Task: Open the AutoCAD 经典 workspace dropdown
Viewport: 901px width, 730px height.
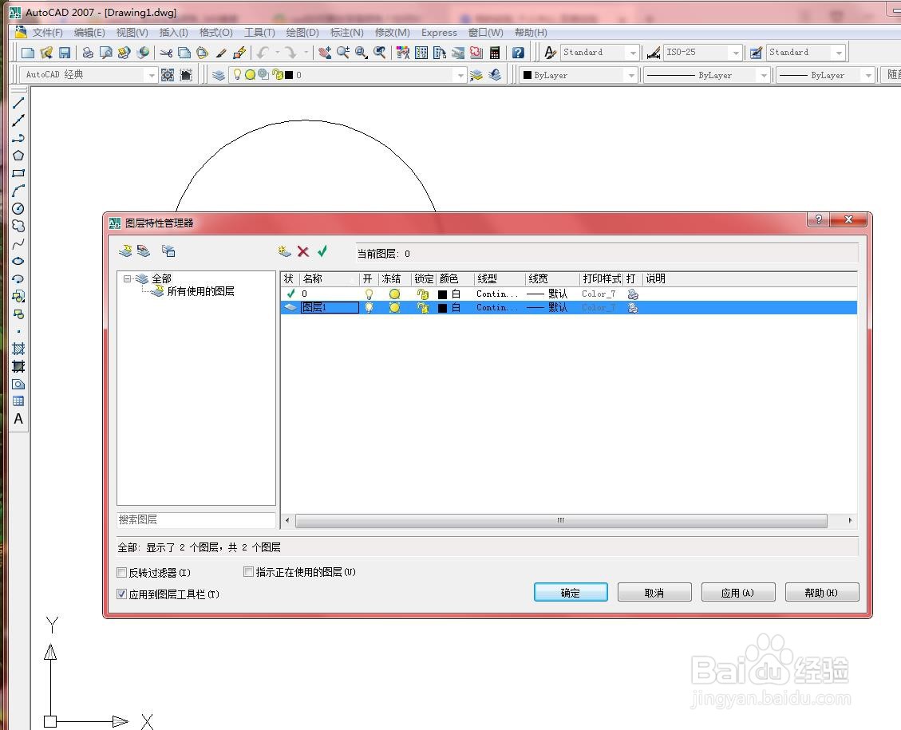Action: (151, 75)
